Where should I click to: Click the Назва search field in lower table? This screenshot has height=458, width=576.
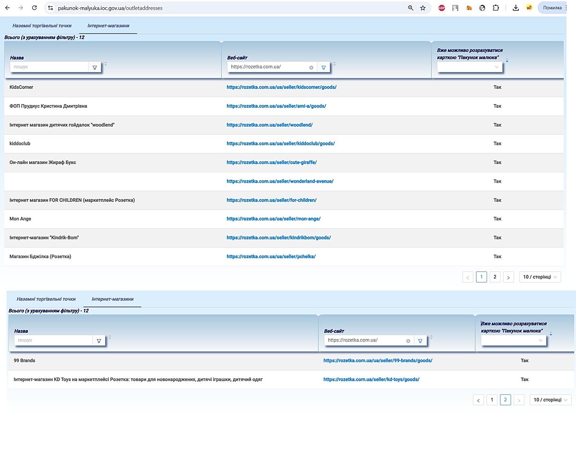(53, 340)
